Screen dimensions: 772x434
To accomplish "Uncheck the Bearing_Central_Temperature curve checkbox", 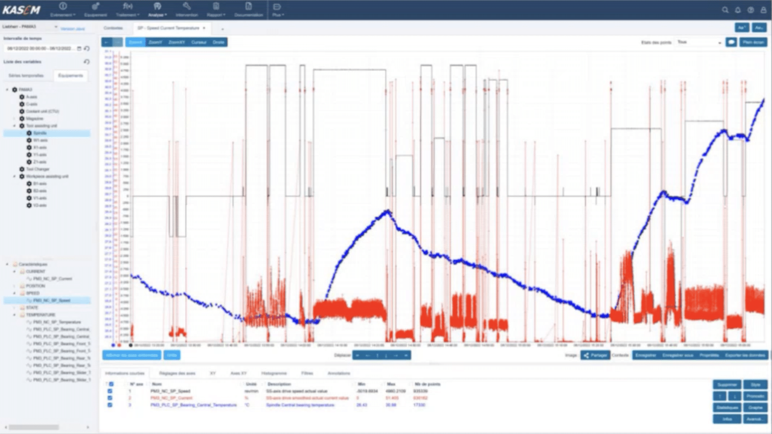I will (x=110, y=405).
